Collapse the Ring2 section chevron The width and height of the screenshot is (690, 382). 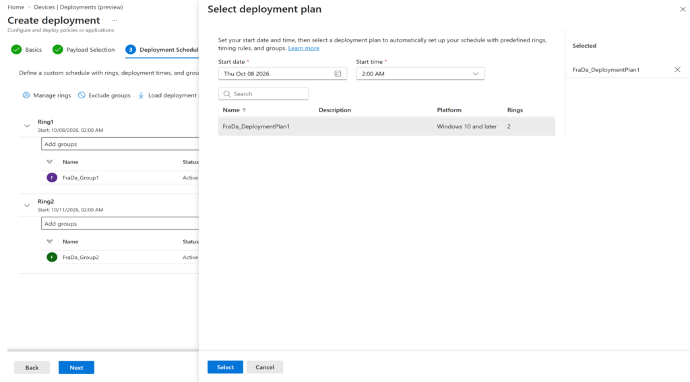(27, 206)
